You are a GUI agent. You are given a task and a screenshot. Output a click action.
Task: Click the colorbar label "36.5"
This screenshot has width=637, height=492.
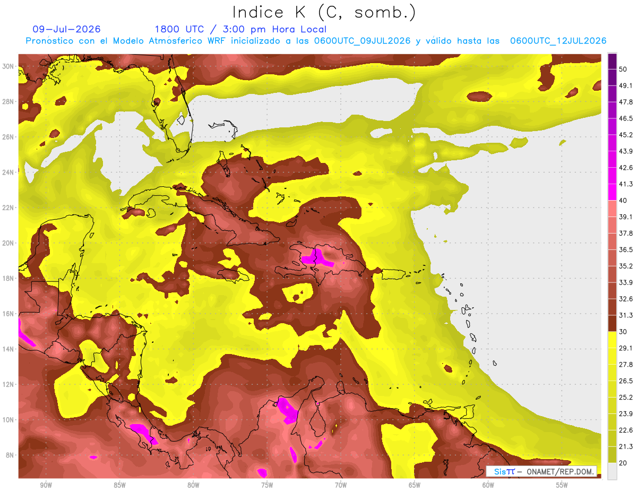coord(626,249)
